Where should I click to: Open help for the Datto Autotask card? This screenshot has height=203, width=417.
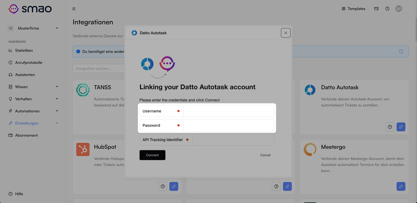coord(390,127)
